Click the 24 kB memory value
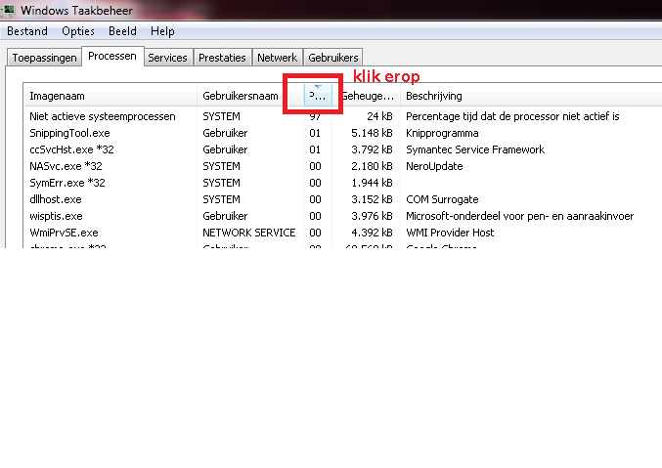Screen dimensions: 662x468 (380, 116)
